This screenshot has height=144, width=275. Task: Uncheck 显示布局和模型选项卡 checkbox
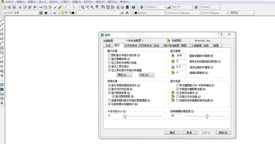pos(109,85)
